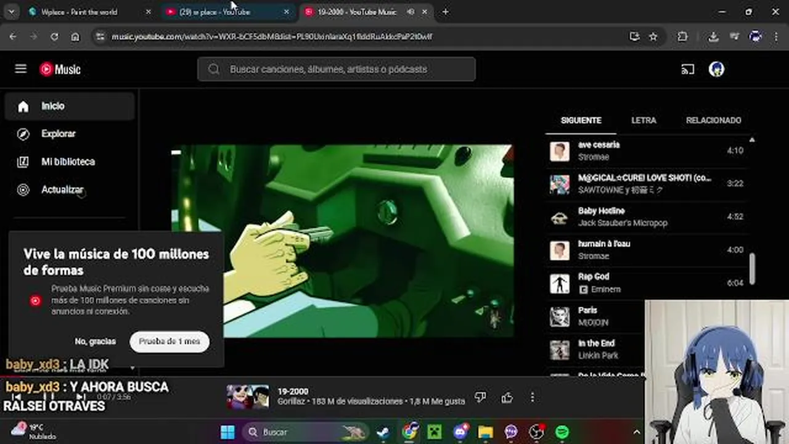The height and width of the screenshot is (444, 789).
Task: Close the Wplace tab
Action: point(148,12)
